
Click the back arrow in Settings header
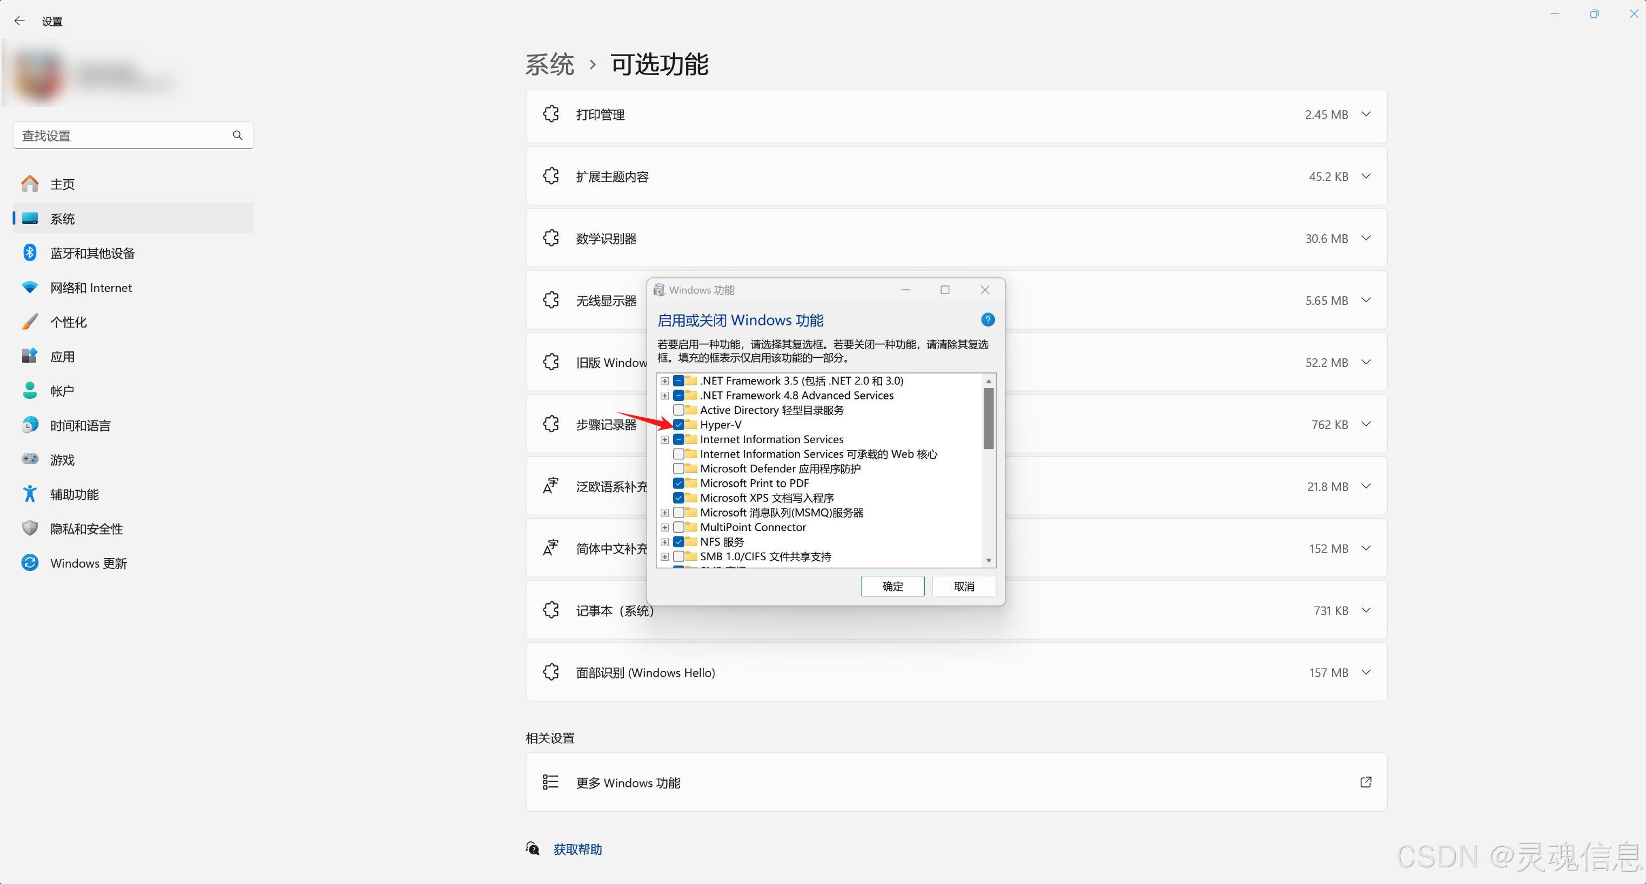pyautogui.click(x=19, y=21)
